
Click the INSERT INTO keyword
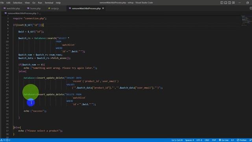point(74,78)
